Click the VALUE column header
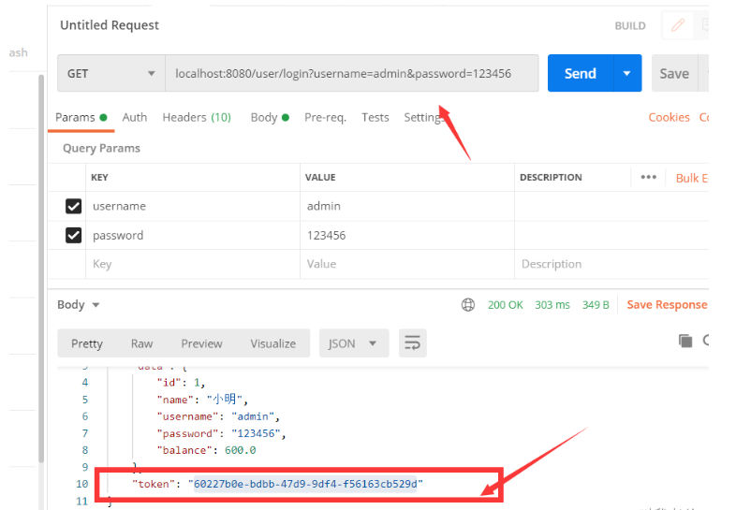This screenshot has height=510, width=736. point(320,178)
